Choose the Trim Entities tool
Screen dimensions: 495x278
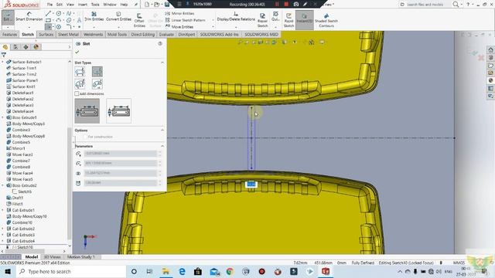(x=94, y=16)
